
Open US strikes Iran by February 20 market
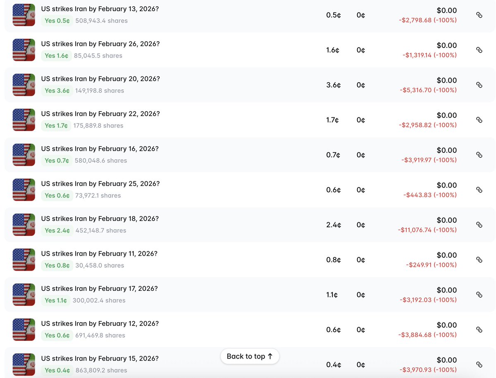pos(100,79)
